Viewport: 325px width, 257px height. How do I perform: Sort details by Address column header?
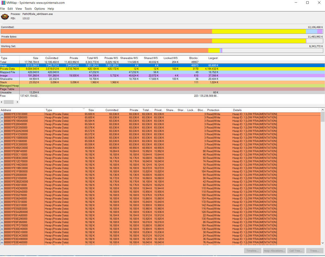click(22, 110)
